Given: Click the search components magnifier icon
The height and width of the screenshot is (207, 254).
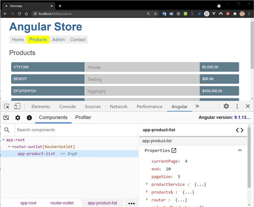Looking at the screenshot, I should pos(7,130).
